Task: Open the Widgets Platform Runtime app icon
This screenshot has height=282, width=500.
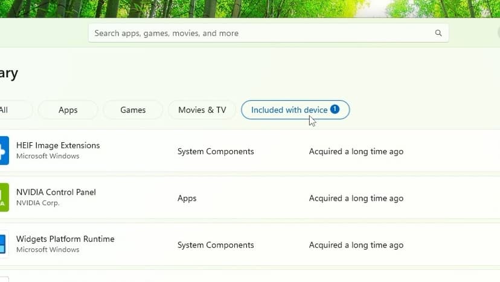Action: click(4, 244)
